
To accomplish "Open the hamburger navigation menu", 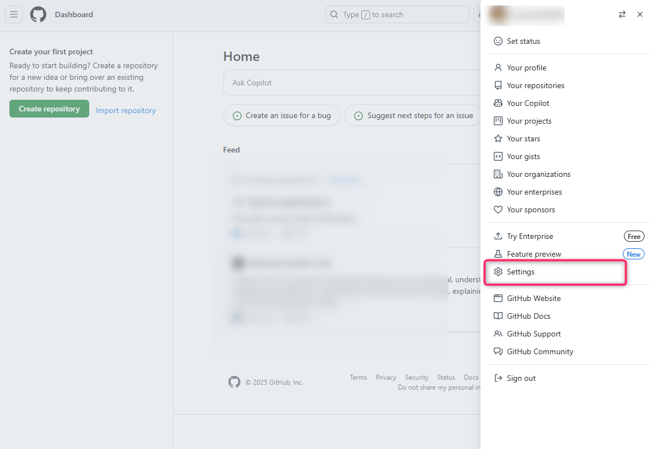I will pos(14,14).
